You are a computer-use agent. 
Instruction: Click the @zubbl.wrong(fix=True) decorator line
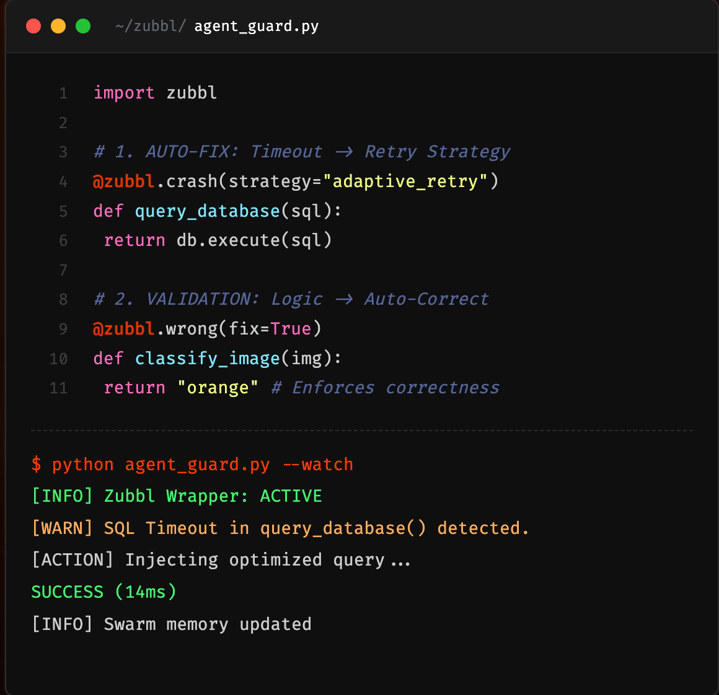[x=207, y=329]
